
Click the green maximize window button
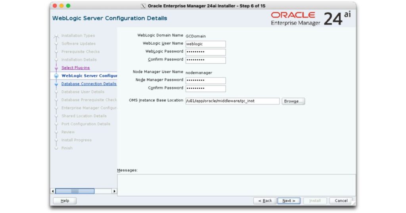coord(68,6)
